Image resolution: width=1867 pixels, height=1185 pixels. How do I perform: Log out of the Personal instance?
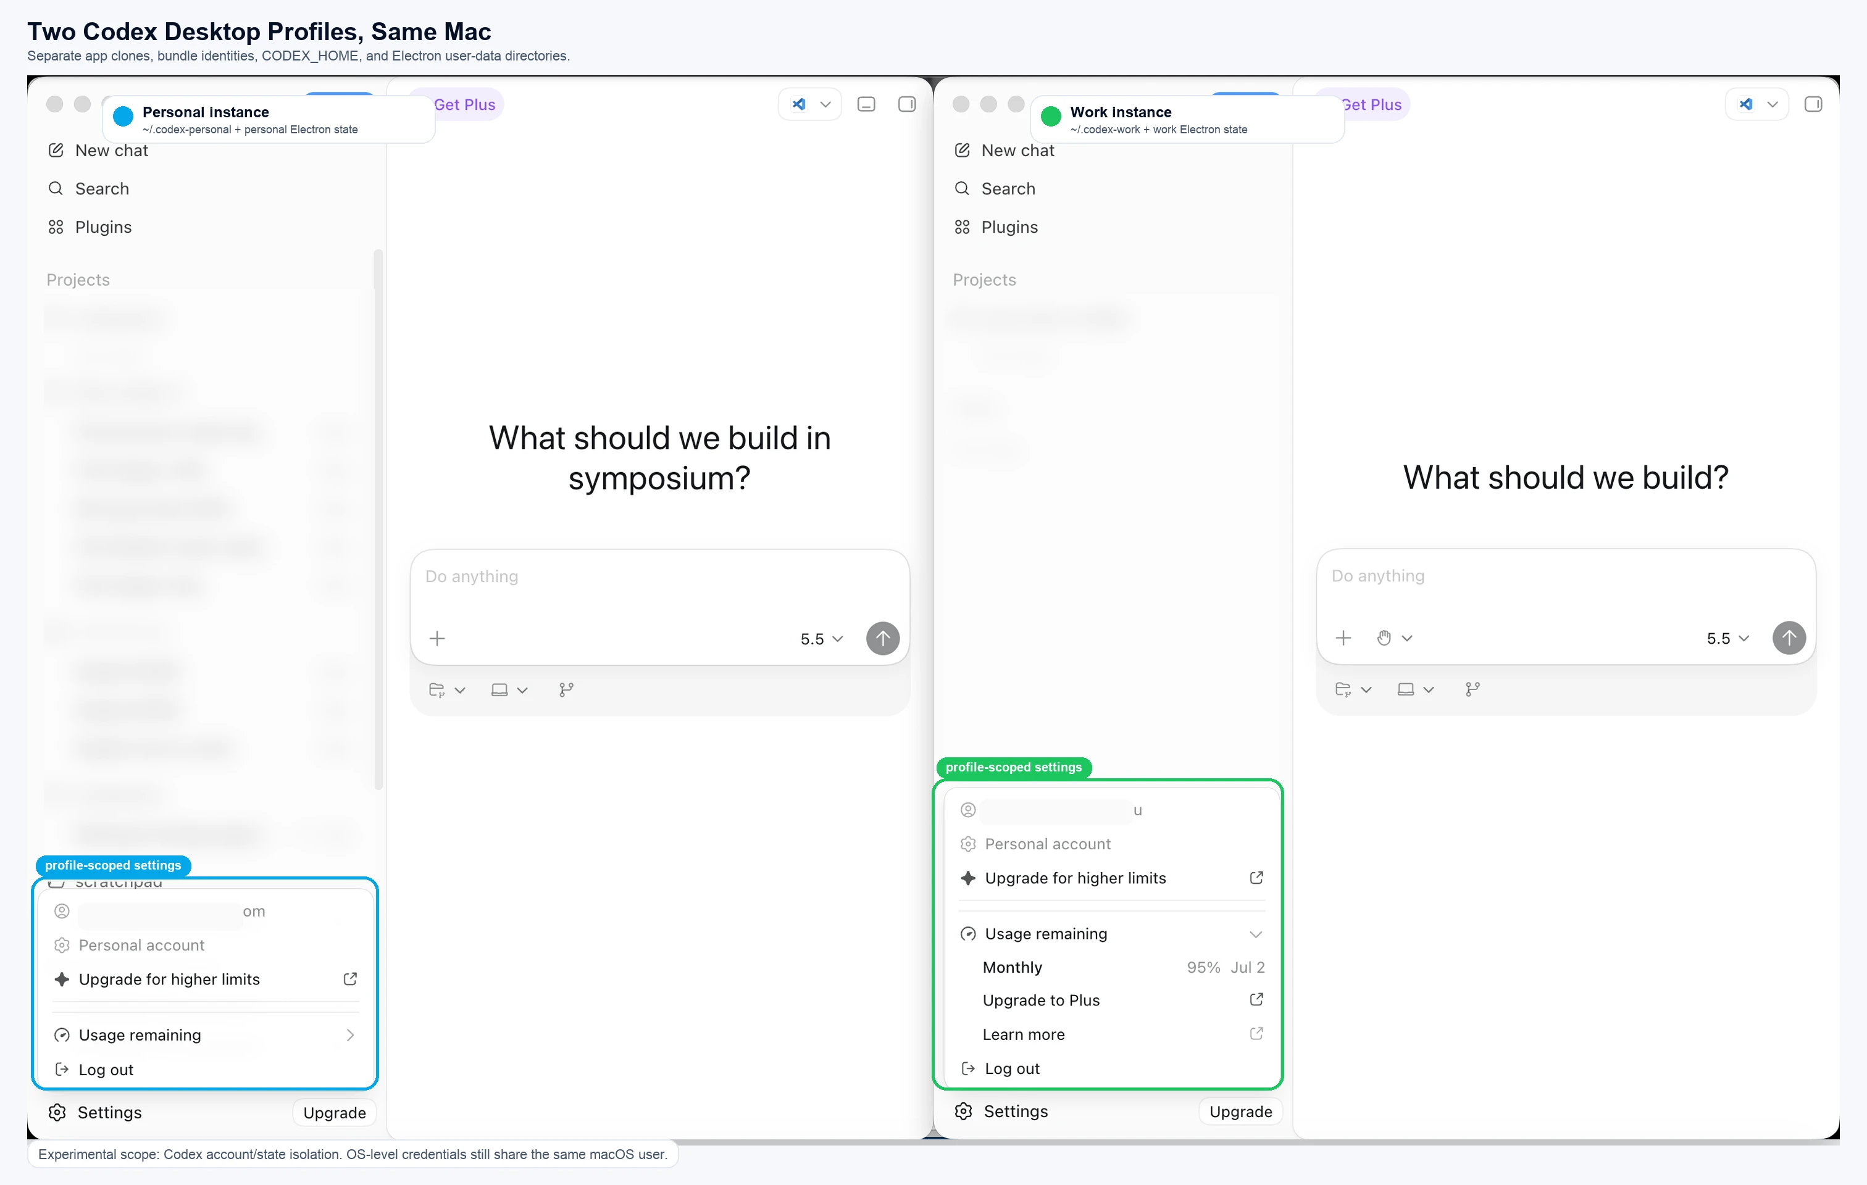206,1070
